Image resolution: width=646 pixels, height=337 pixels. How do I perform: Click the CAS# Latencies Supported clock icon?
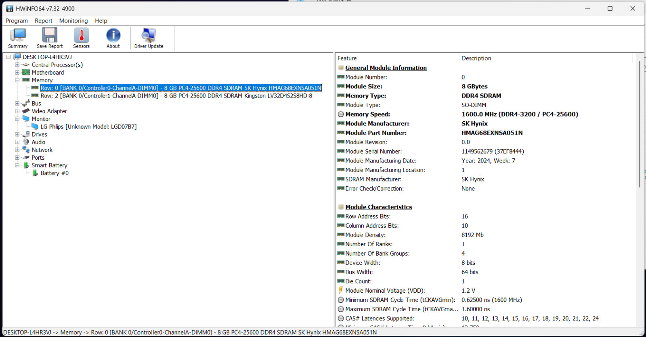341,318
